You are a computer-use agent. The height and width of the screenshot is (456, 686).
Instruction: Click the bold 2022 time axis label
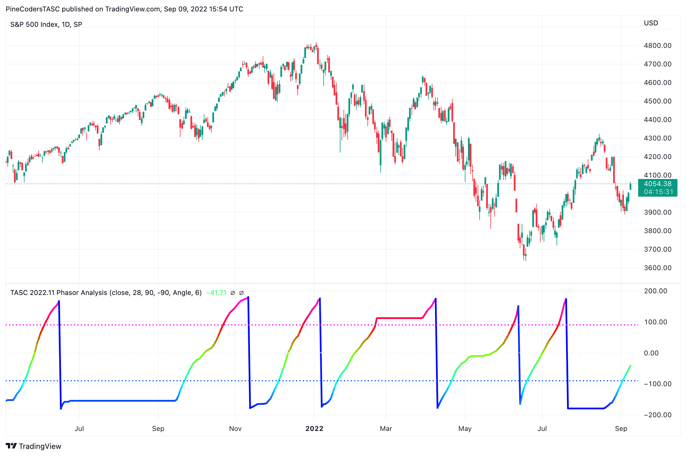(314, 429)
